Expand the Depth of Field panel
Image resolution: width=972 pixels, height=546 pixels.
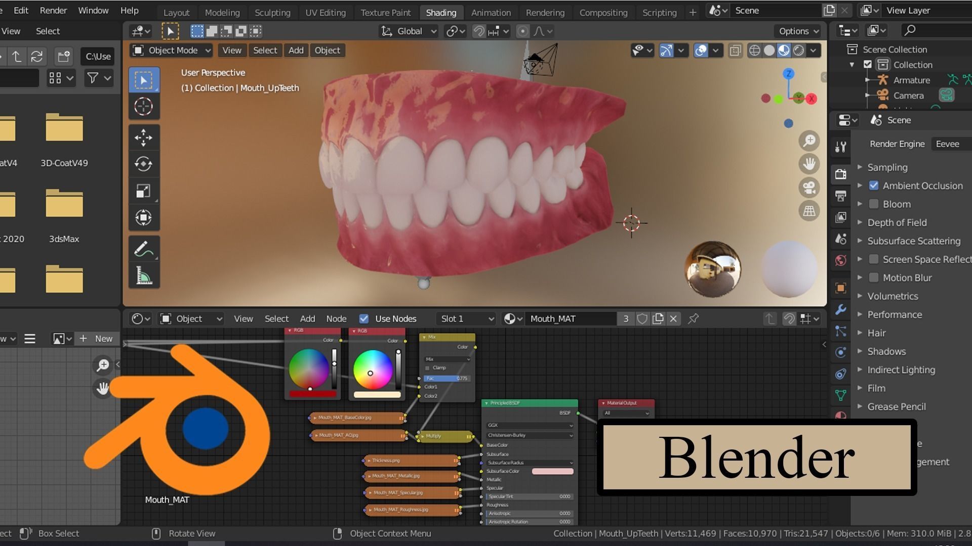tap(897, 222)
